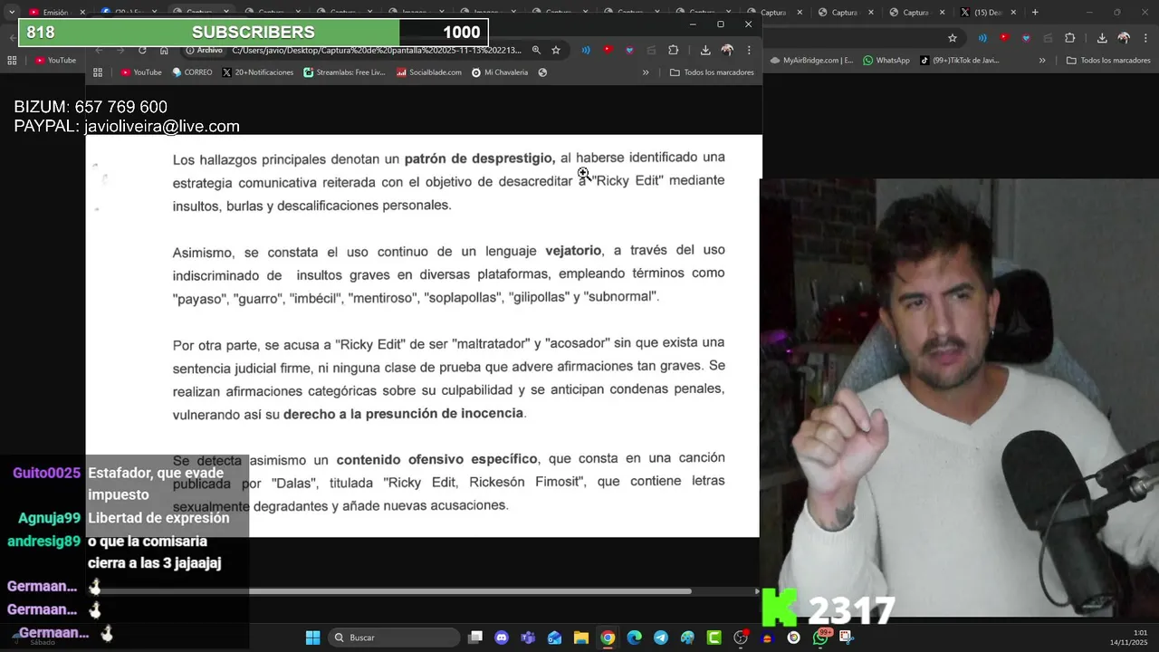
Task: Go back in the front browser window
Action: point(100,51)
